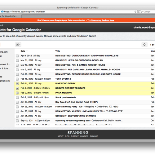Select the GO SEE IT- LET'S GO OUTDOORS title

pos(79,60)
